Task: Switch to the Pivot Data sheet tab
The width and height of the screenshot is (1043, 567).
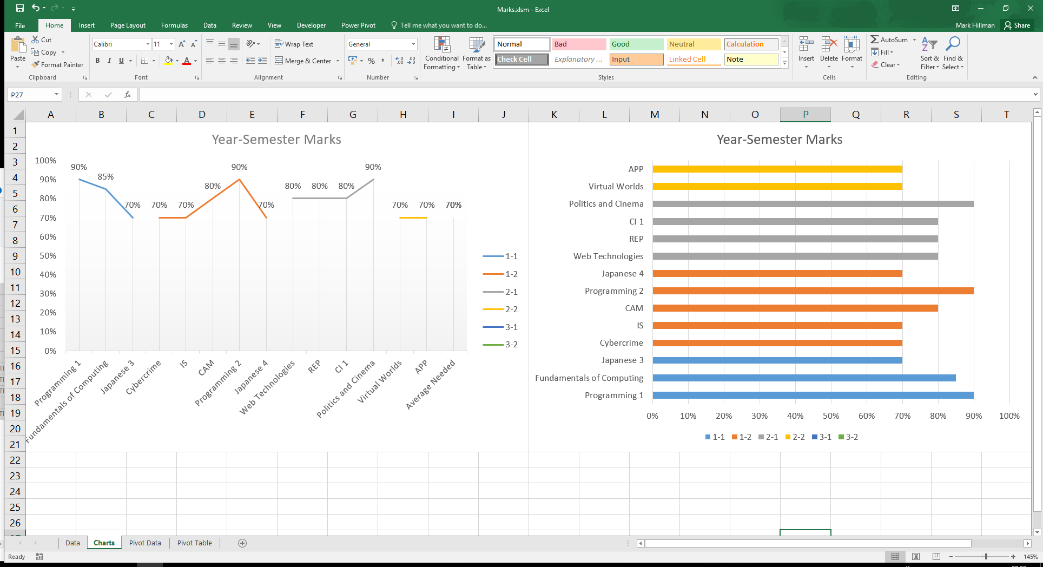Action: tap(145, 543)
